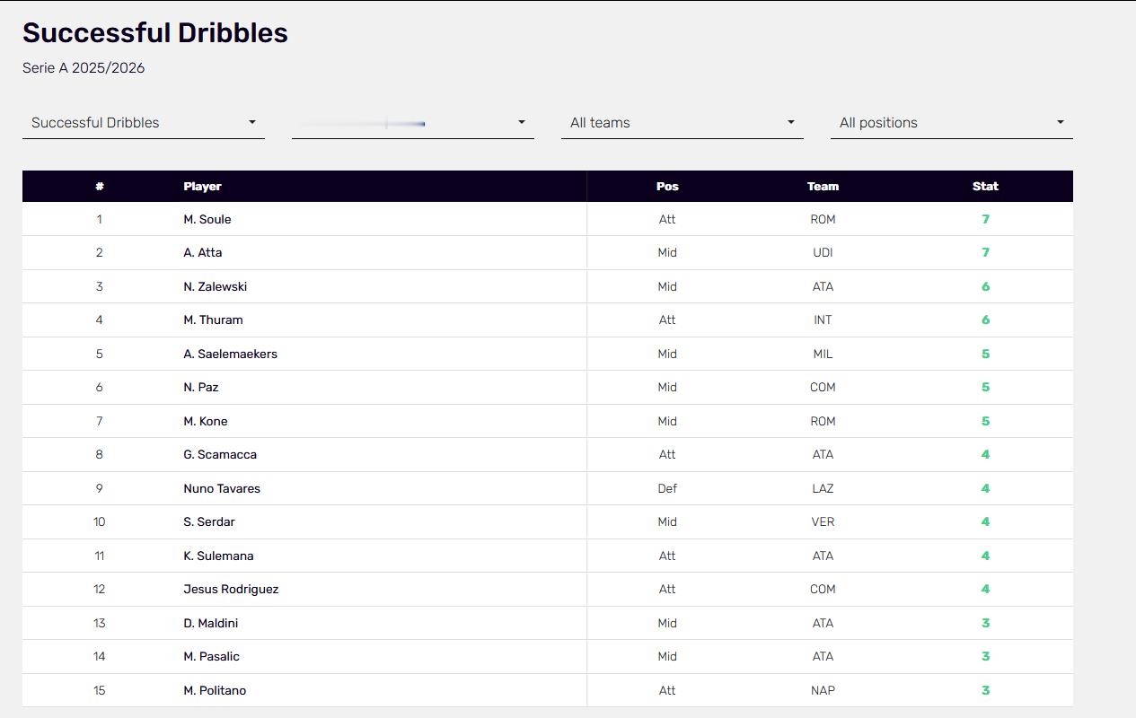Click the rank # column header
The image size is (1136, 718).
click(100, 187)
